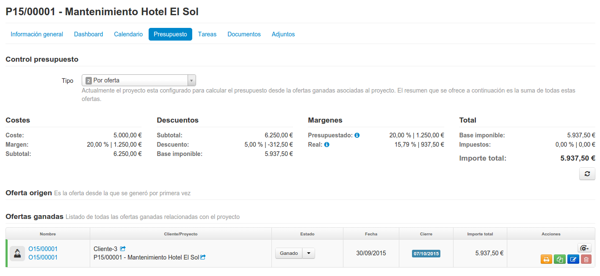Click Margen value under Costes
Viewport: 600px width, 276px height.
pyautogui.click(x=114, y=145)
